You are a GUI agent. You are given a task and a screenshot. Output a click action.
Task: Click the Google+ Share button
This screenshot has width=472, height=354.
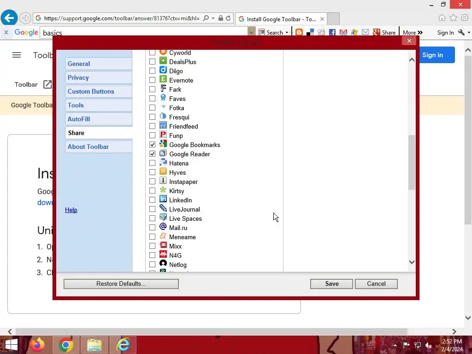384,32
